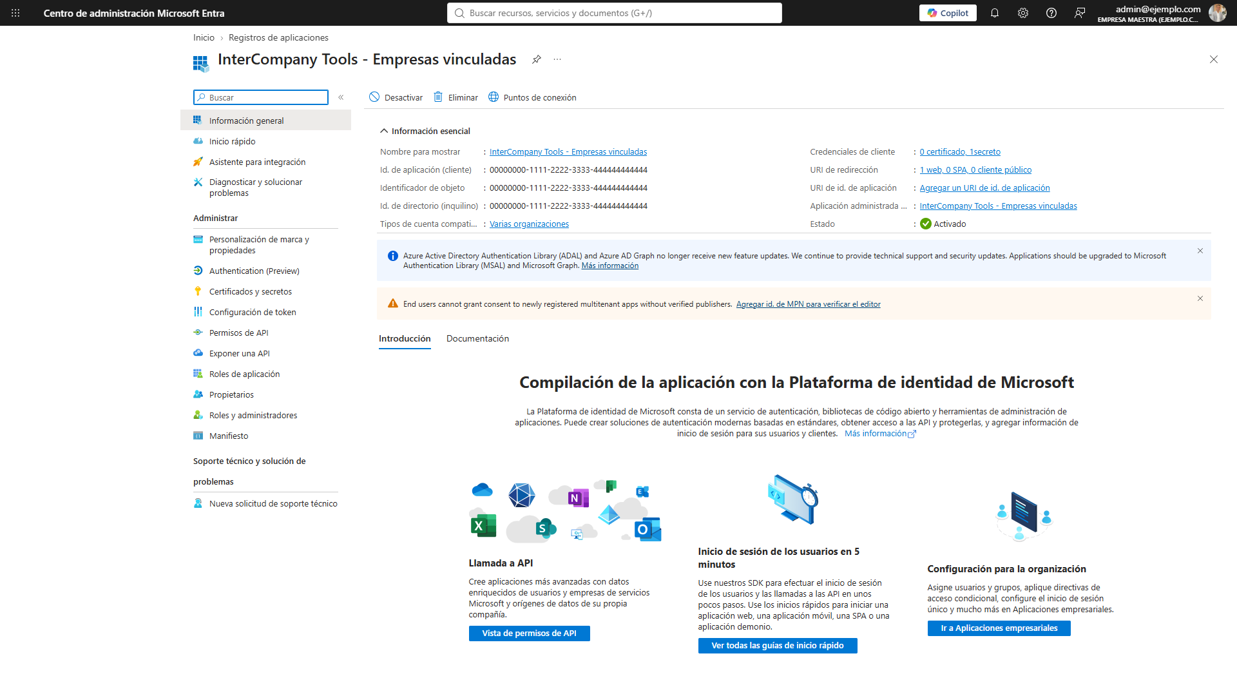Image resolution: width=1237 pixels, height=696 pixels.
Task: Click the Eliminar toolbar button
Action: tap(456, 97)
